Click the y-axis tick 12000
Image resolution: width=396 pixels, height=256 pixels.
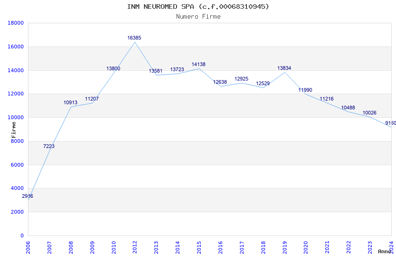pyautogui.click(x=16, y=94)
